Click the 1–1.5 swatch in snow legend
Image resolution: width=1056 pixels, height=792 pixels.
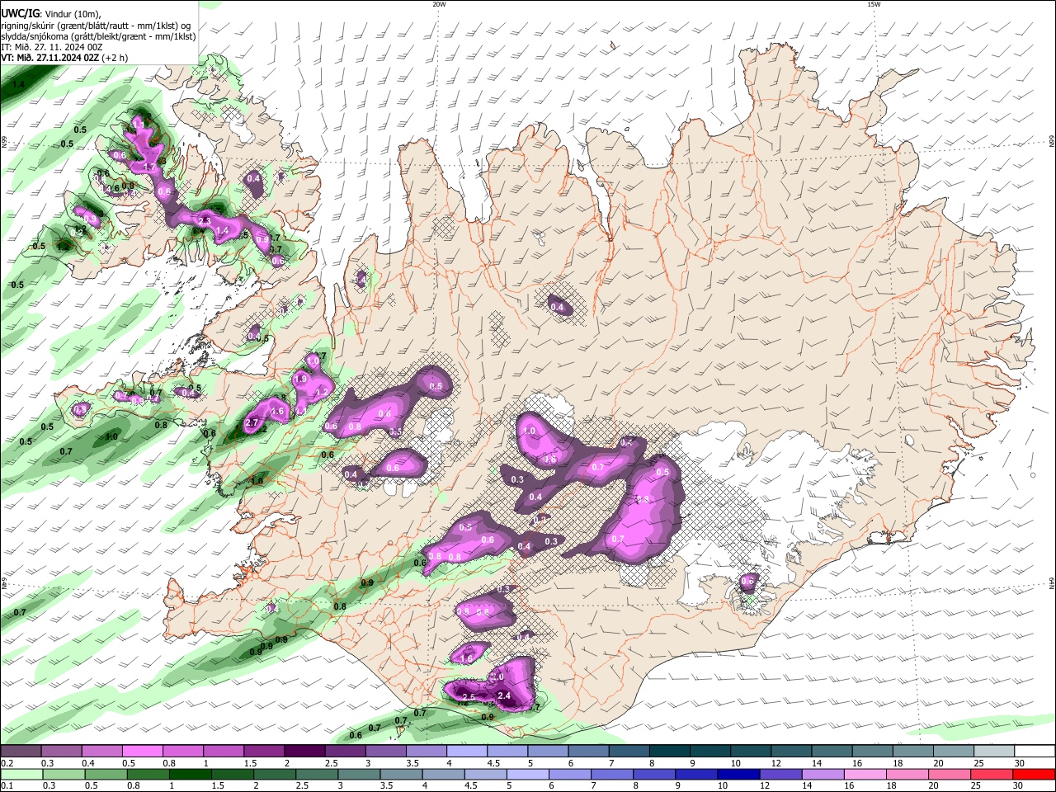click(223, 751)
